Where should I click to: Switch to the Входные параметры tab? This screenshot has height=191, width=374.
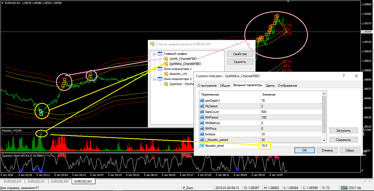pyautogui.click(x=248, y=85)
